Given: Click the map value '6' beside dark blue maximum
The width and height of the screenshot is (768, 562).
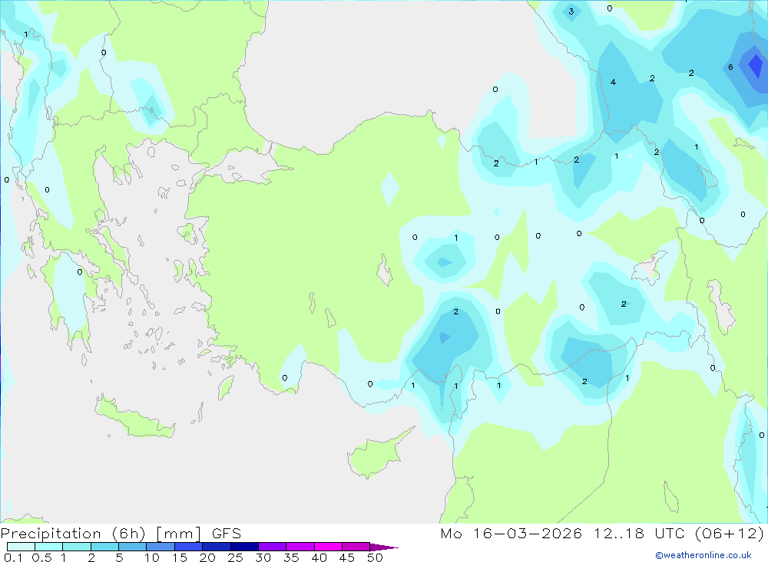Looking at the screenshot, I should point(730,67).
